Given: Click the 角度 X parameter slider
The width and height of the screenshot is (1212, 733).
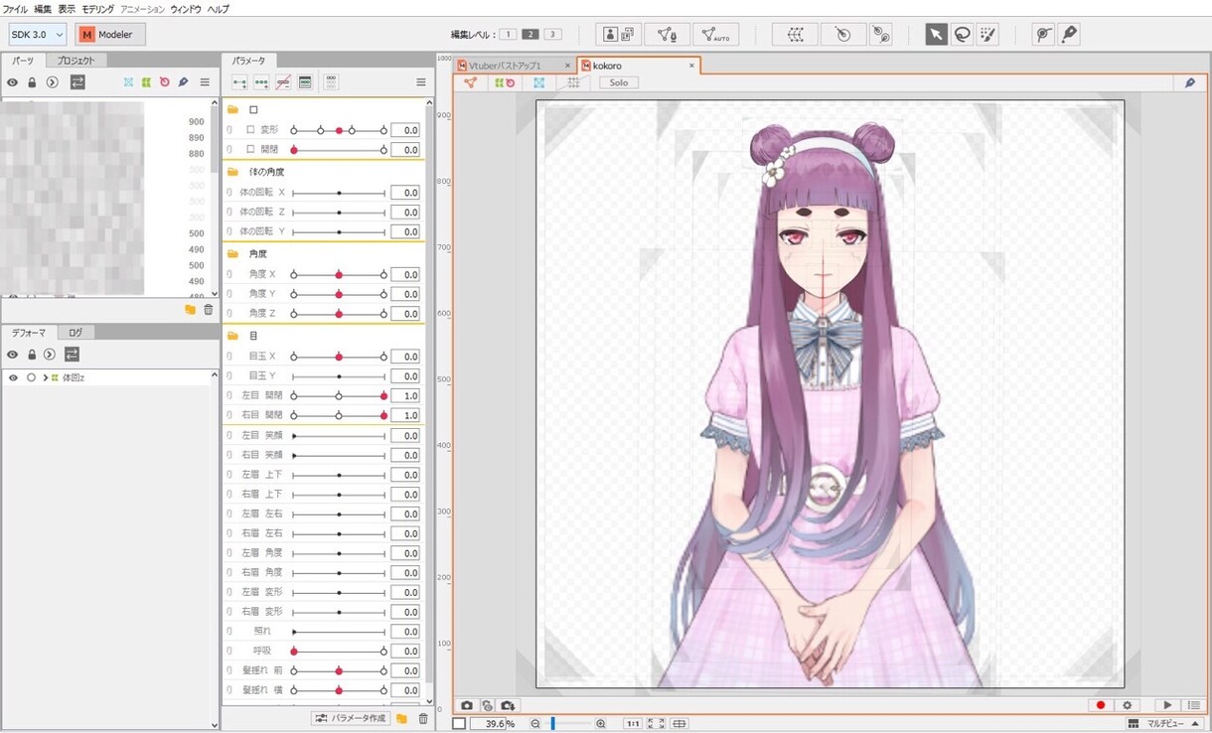Looking at the screenshot, I should pyautogui.click(x=339, y=274).
